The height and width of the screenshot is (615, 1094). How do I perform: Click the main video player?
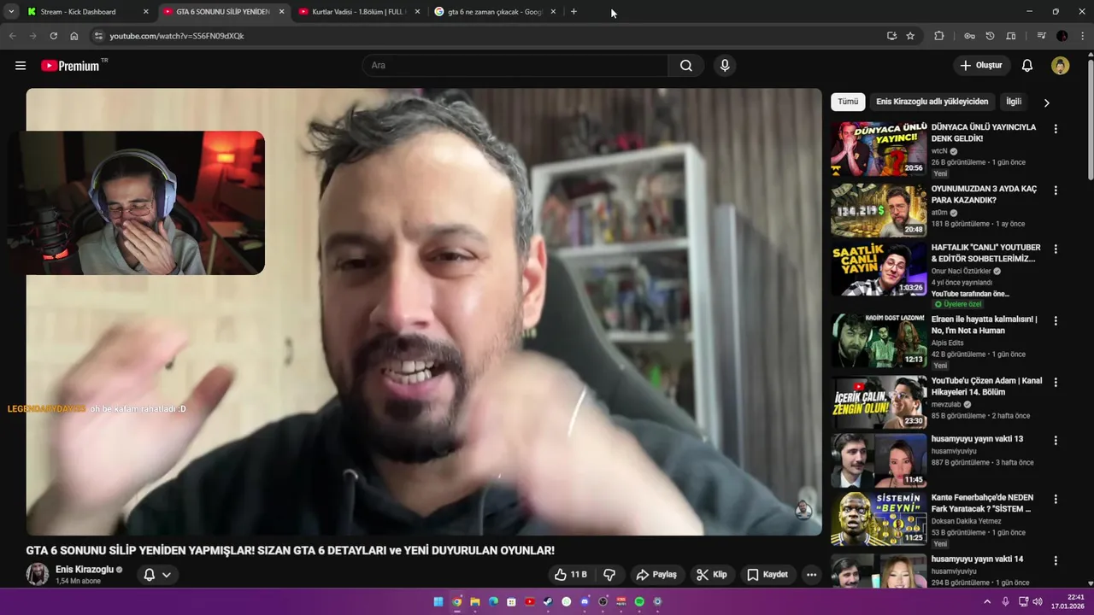tap(424, 312)
